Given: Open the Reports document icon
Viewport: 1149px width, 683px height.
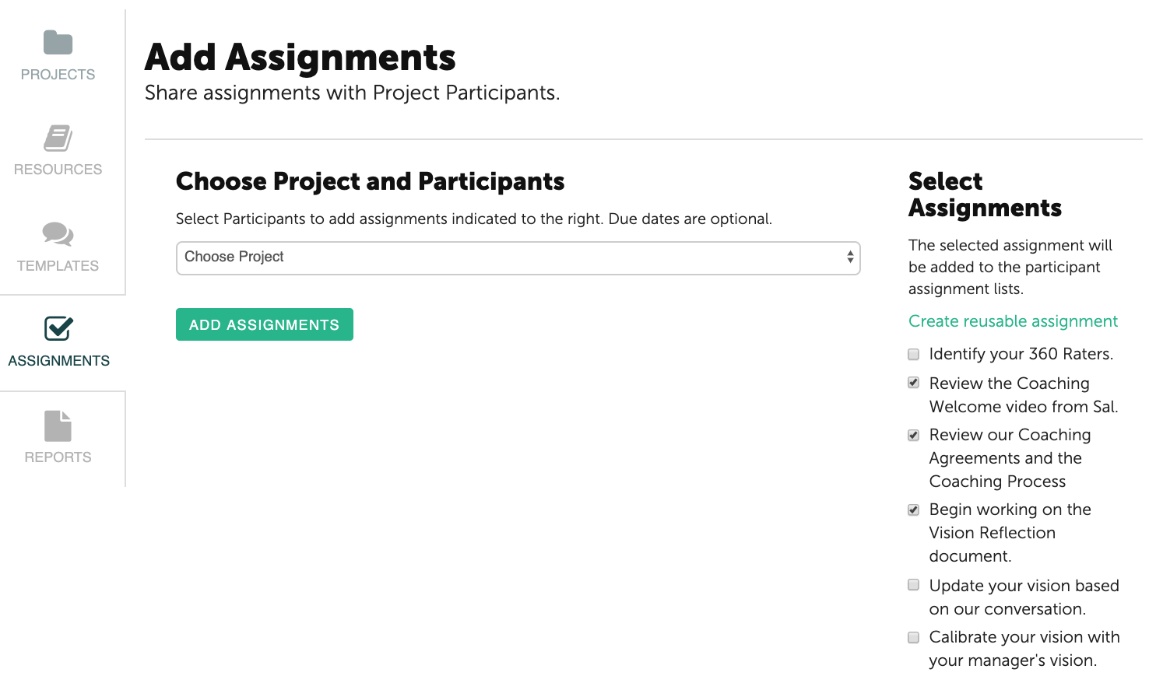Looking at the screenshot, I should pos(58,426).
